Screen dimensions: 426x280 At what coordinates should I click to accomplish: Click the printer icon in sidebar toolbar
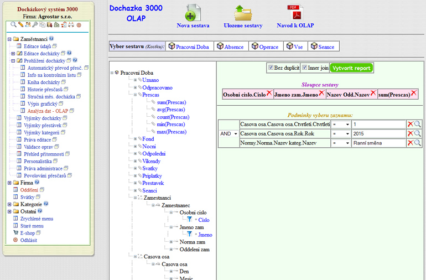coord(71,25)
